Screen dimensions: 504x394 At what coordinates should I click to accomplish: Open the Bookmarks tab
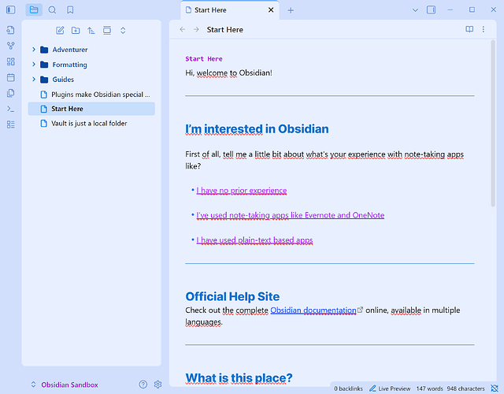(x=70, y=10)
